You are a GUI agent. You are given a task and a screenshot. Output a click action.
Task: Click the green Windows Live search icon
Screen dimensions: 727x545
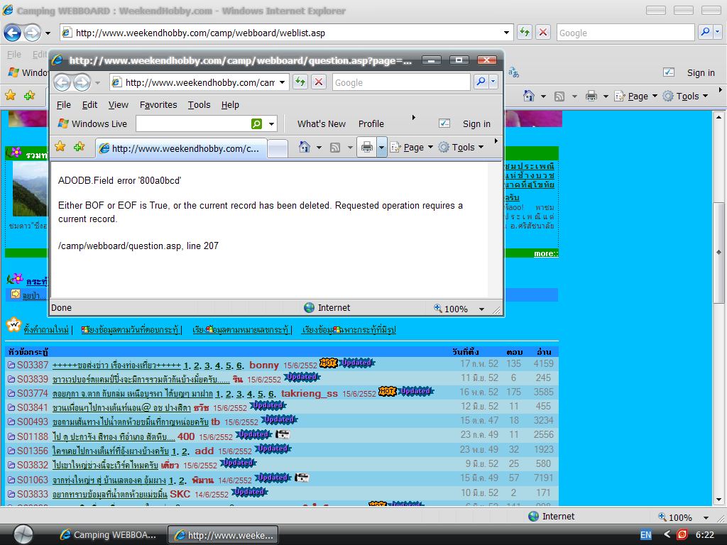[x=256, y=123]
